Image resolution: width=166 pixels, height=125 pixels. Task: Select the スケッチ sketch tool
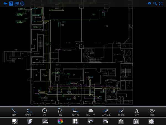(106, 112)
